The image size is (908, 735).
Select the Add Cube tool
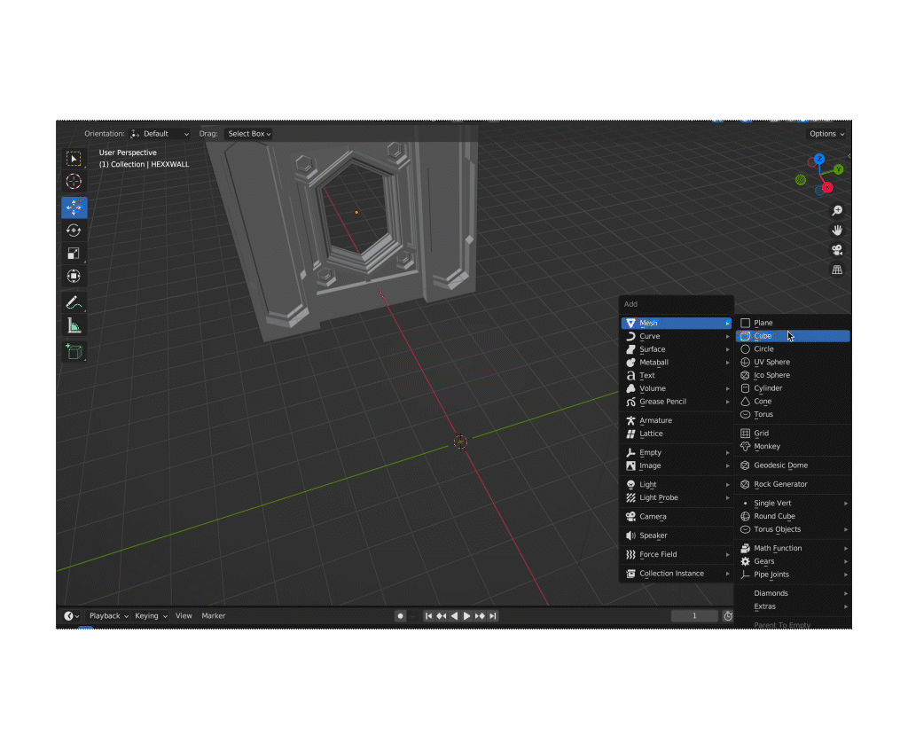click(x=74, y=352)
